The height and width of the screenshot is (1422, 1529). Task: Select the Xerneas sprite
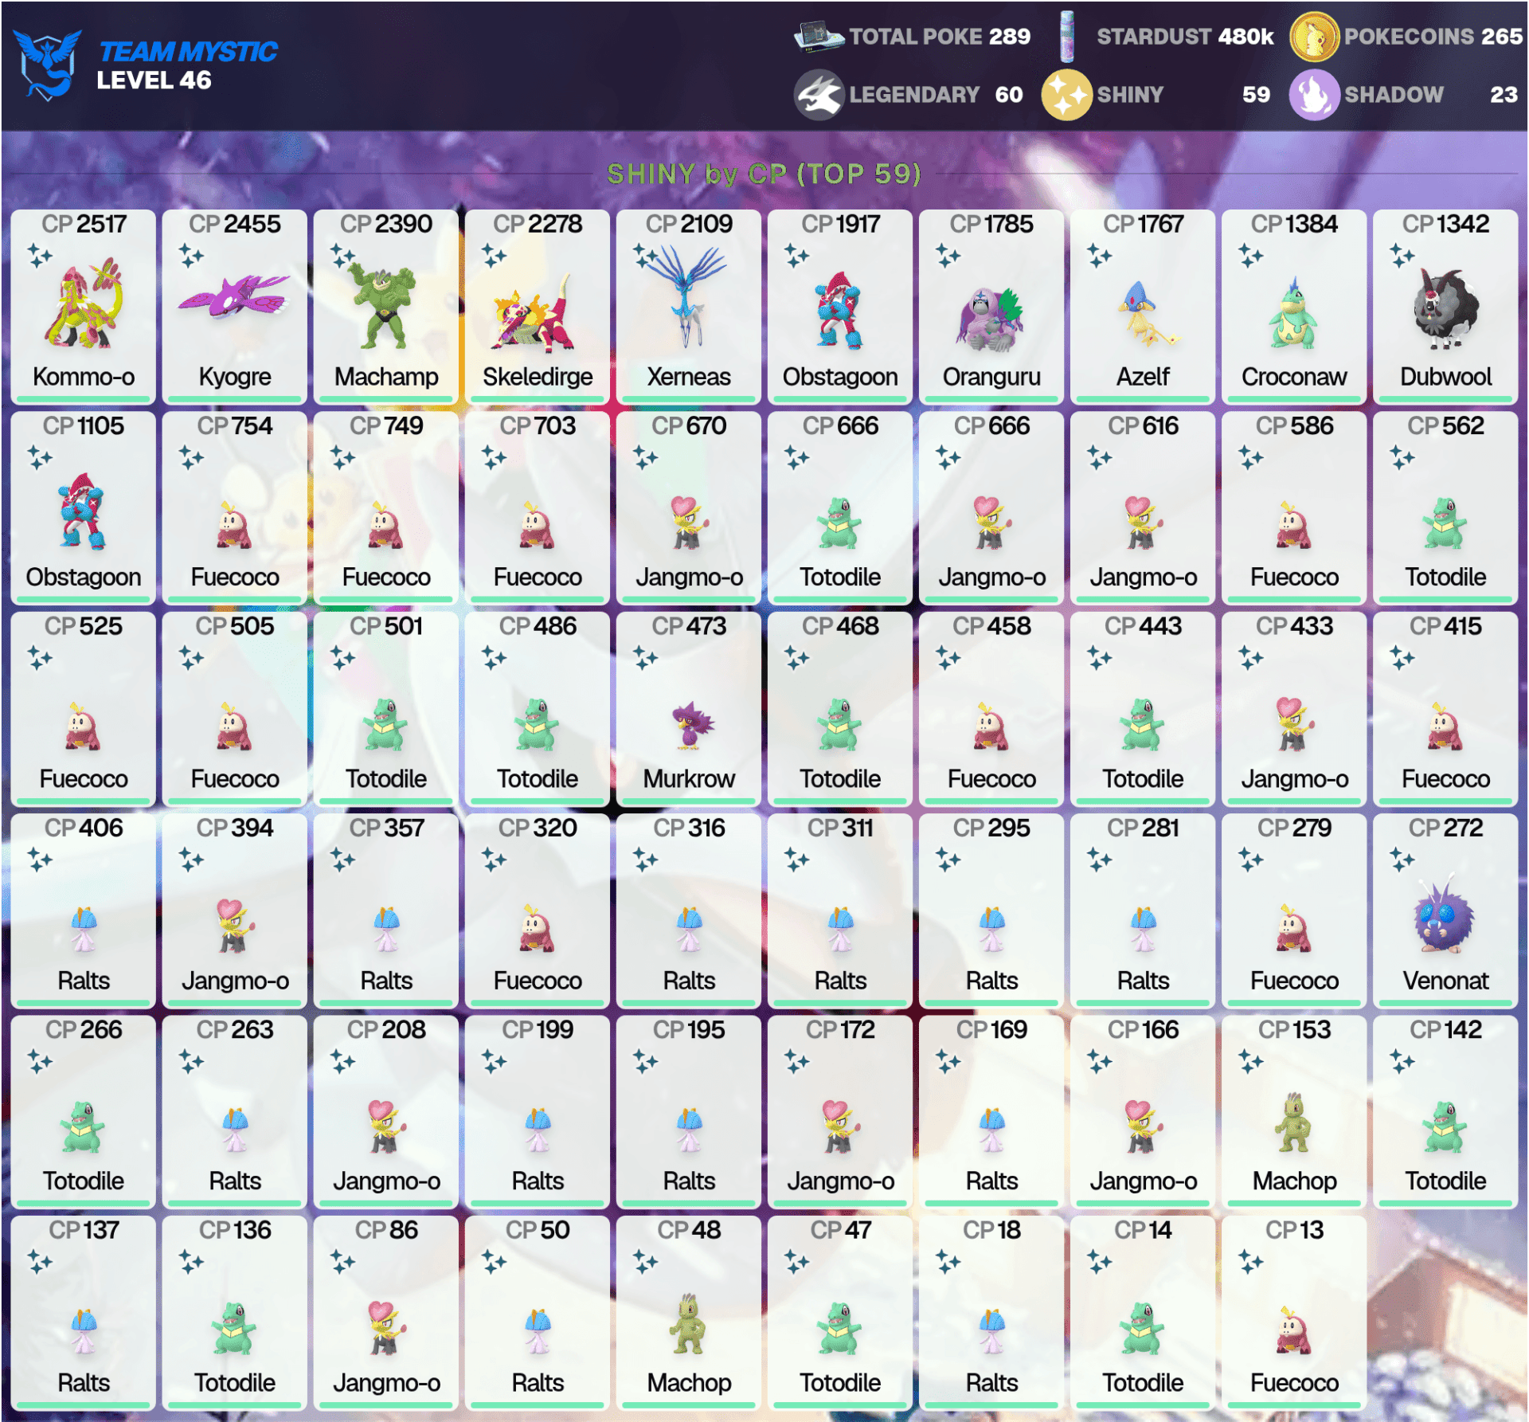(x=686, y=296)
